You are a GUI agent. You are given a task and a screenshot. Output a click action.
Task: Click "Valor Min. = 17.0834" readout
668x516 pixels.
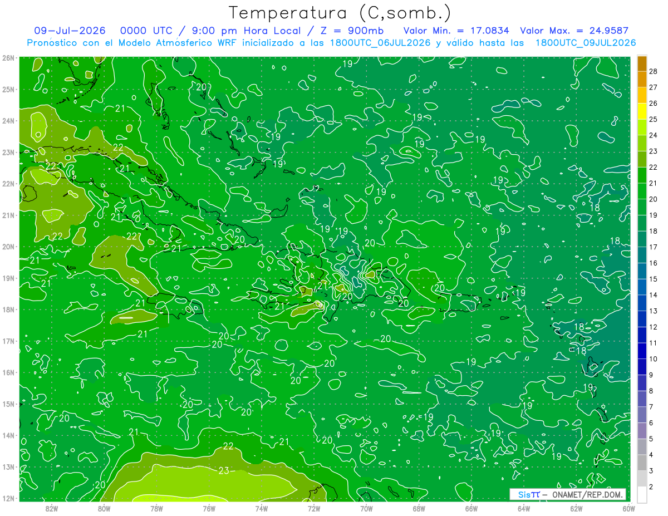pyautogui.click(x=456, y=31)
